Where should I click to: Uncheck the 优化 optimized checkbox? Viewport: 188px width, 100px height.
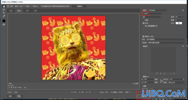(x=143, y=23)
